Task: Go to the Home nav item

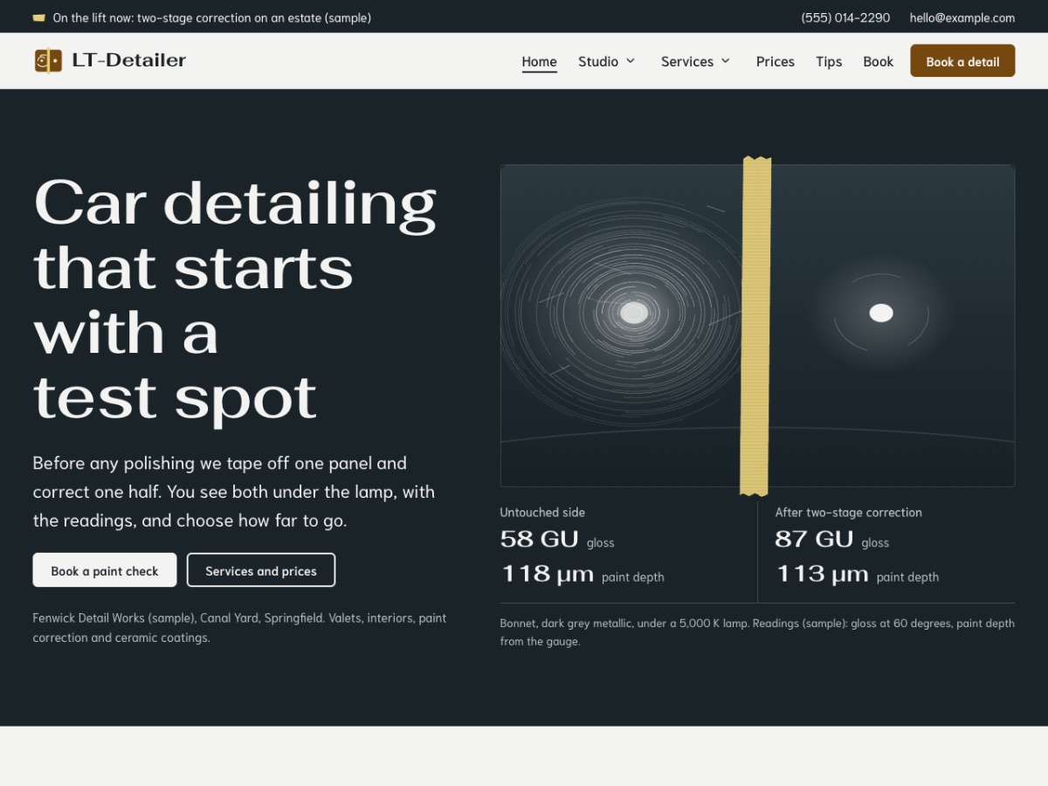Action: click(539, 61)
